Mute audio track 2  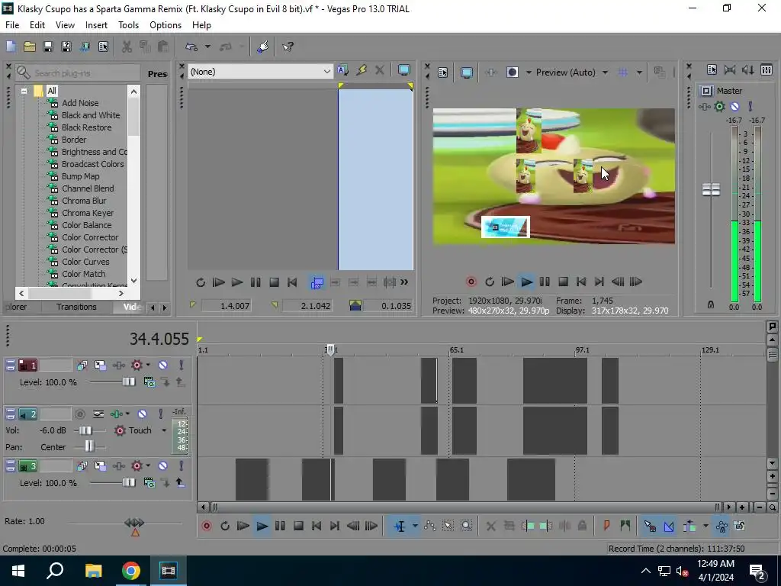[x=142, y=414]
